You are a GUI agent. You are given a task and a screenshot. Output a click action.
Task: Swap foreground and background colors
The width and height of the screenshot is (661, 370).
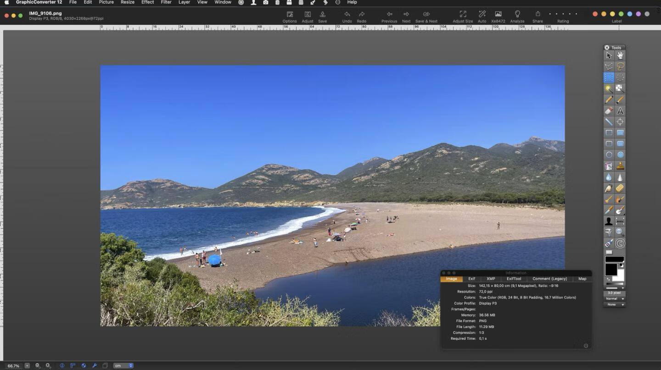coord(609,279)
